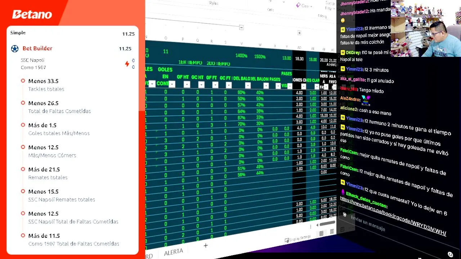Select column V header

pos(242,44)
